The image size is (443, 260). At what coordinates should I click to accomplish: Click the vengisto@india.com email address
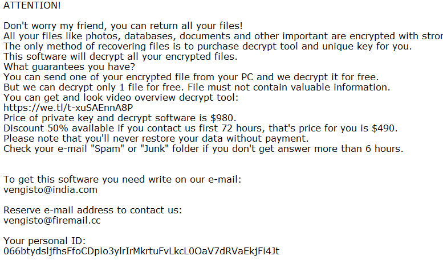pyautogui.click(x=50, y=189)
